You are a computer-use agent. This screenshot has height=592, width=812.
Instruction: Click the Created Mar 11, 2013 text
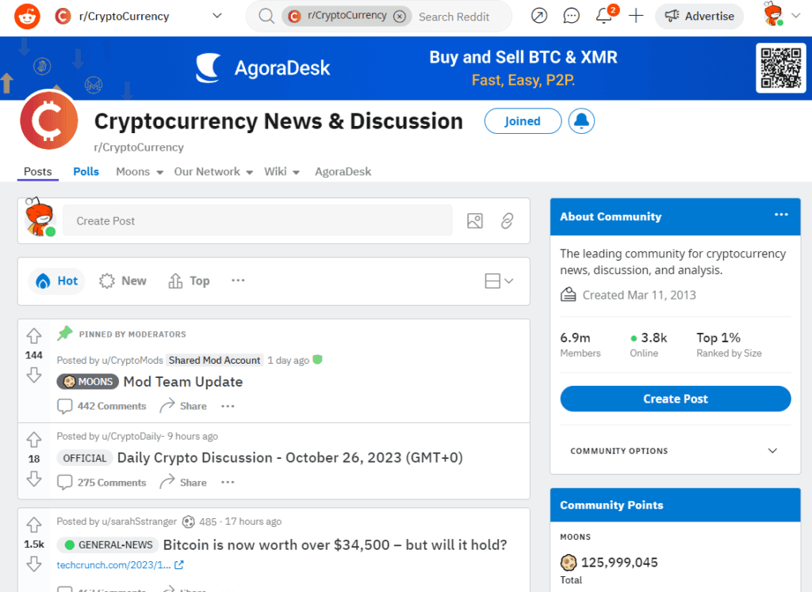[639, 295]
